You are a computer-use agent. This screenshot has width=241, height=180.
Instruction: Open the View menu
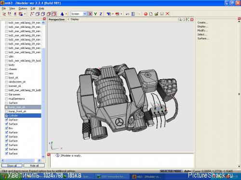coord(12,9)
